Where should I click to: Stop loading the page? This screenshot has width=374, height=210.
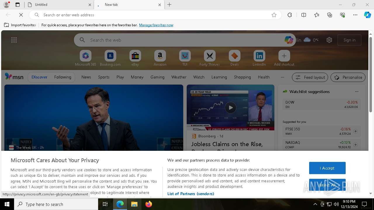pyautogui.click(x=21, y=15)
